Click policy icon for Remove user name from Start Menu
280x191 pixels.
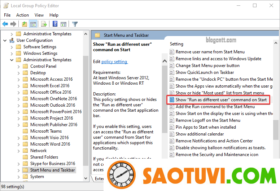172,52
